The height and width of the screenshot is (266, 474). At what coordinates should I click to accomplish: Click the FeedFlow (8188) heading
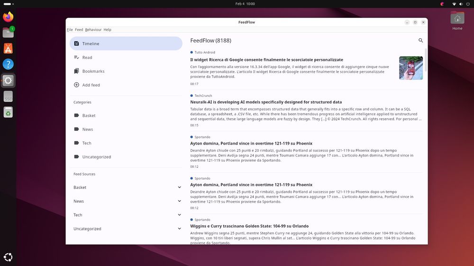[211, 40]
